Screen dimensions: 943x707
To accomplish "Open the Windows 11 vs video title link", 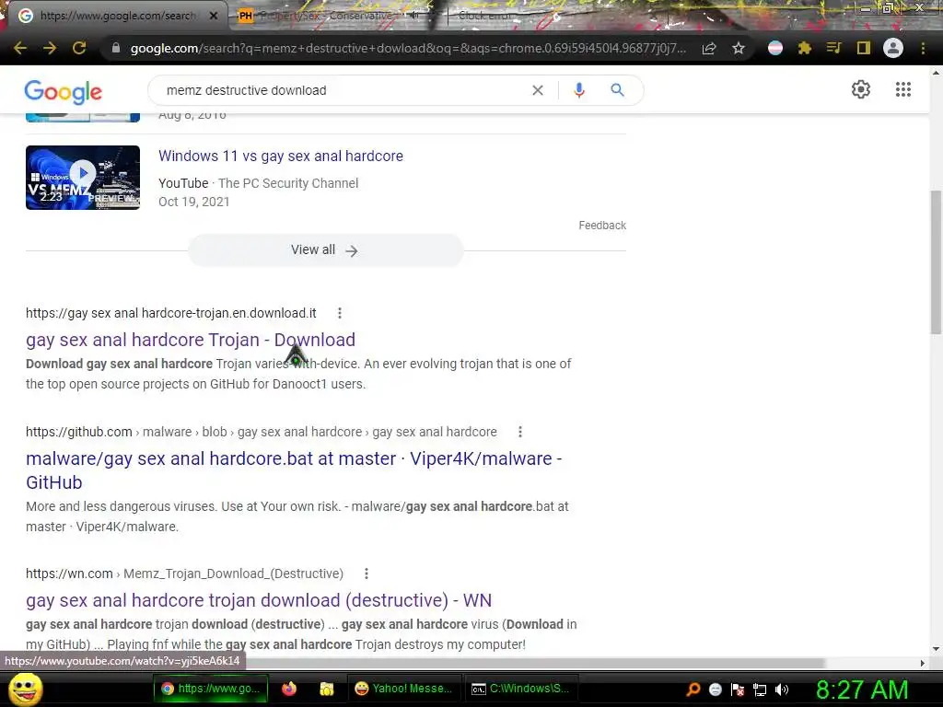I will 281,156.
